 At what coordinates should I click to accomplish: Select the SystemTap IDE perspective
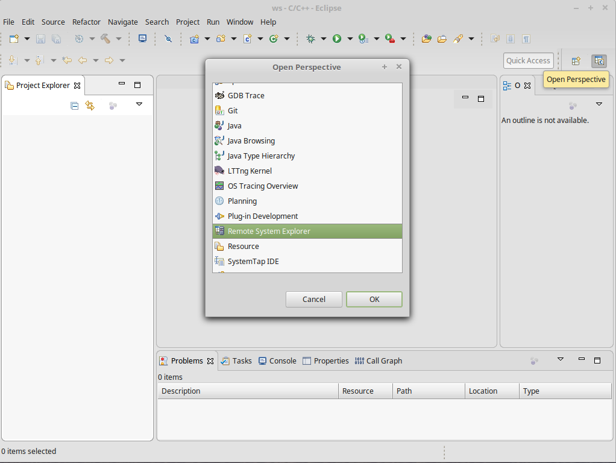coord(307,262)
